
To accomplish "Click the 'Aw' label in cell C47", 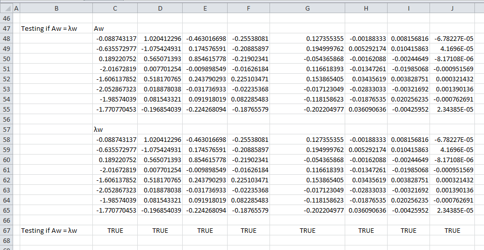I will click(x=99, y=29).
